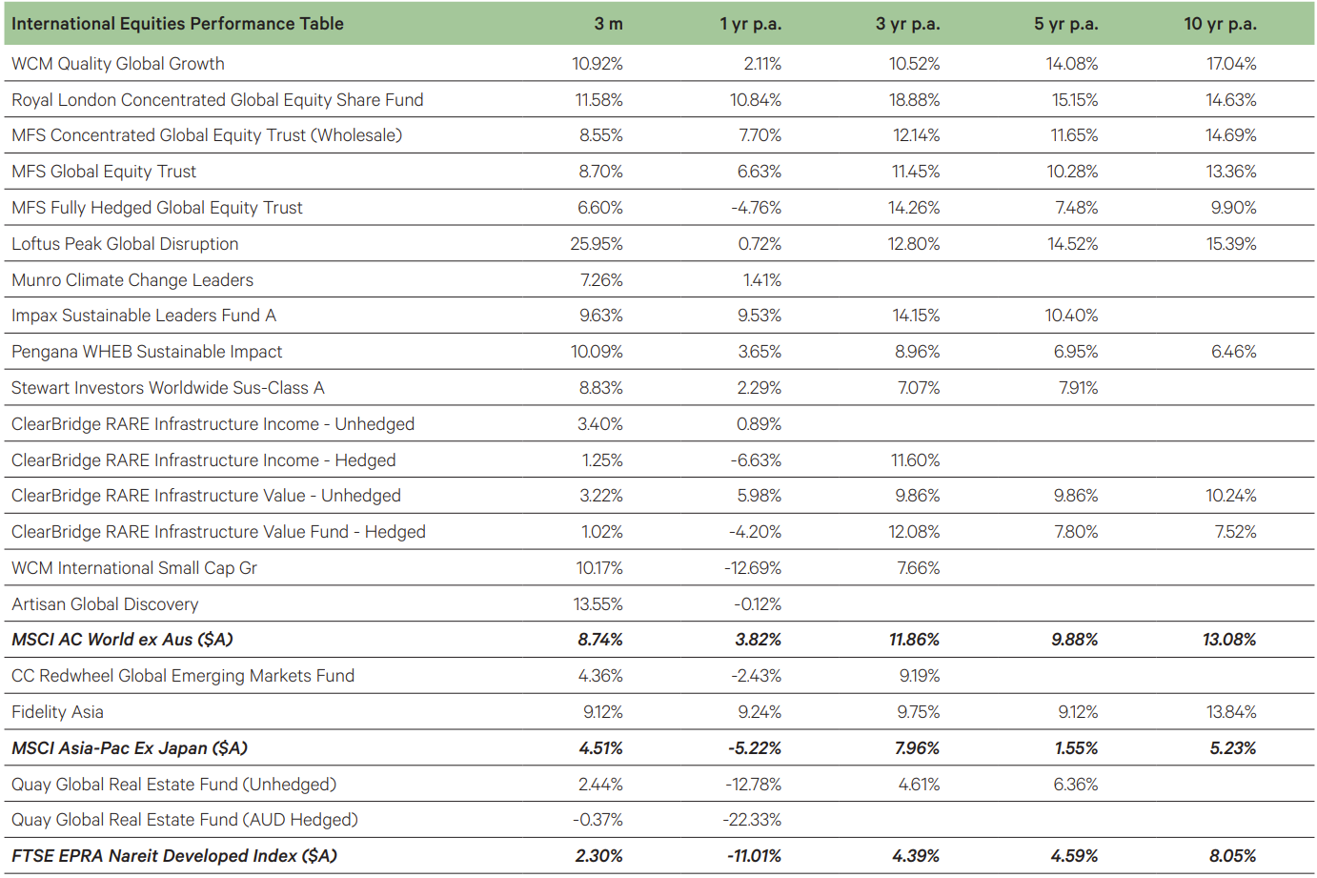The height and width of the screenshot is (878, 1317).
Task: Select the 6.36% value for Quay Unhedged
Action: 1076,785
